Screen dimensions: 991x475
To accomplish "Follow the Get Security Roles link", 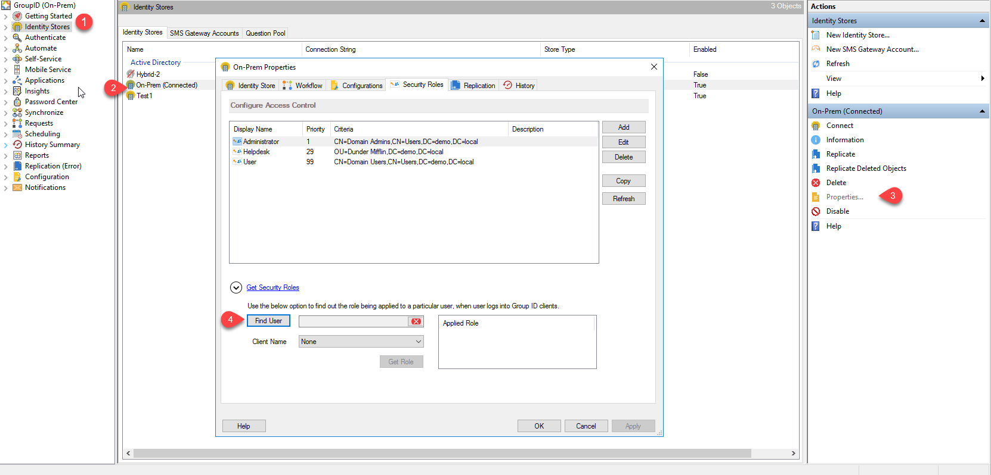I will tap(272, 287).
